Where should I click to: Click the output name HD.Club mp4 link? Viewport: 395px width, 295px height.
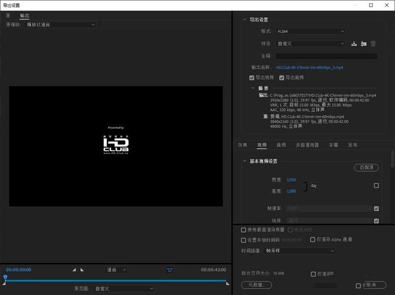coord(309,67)
